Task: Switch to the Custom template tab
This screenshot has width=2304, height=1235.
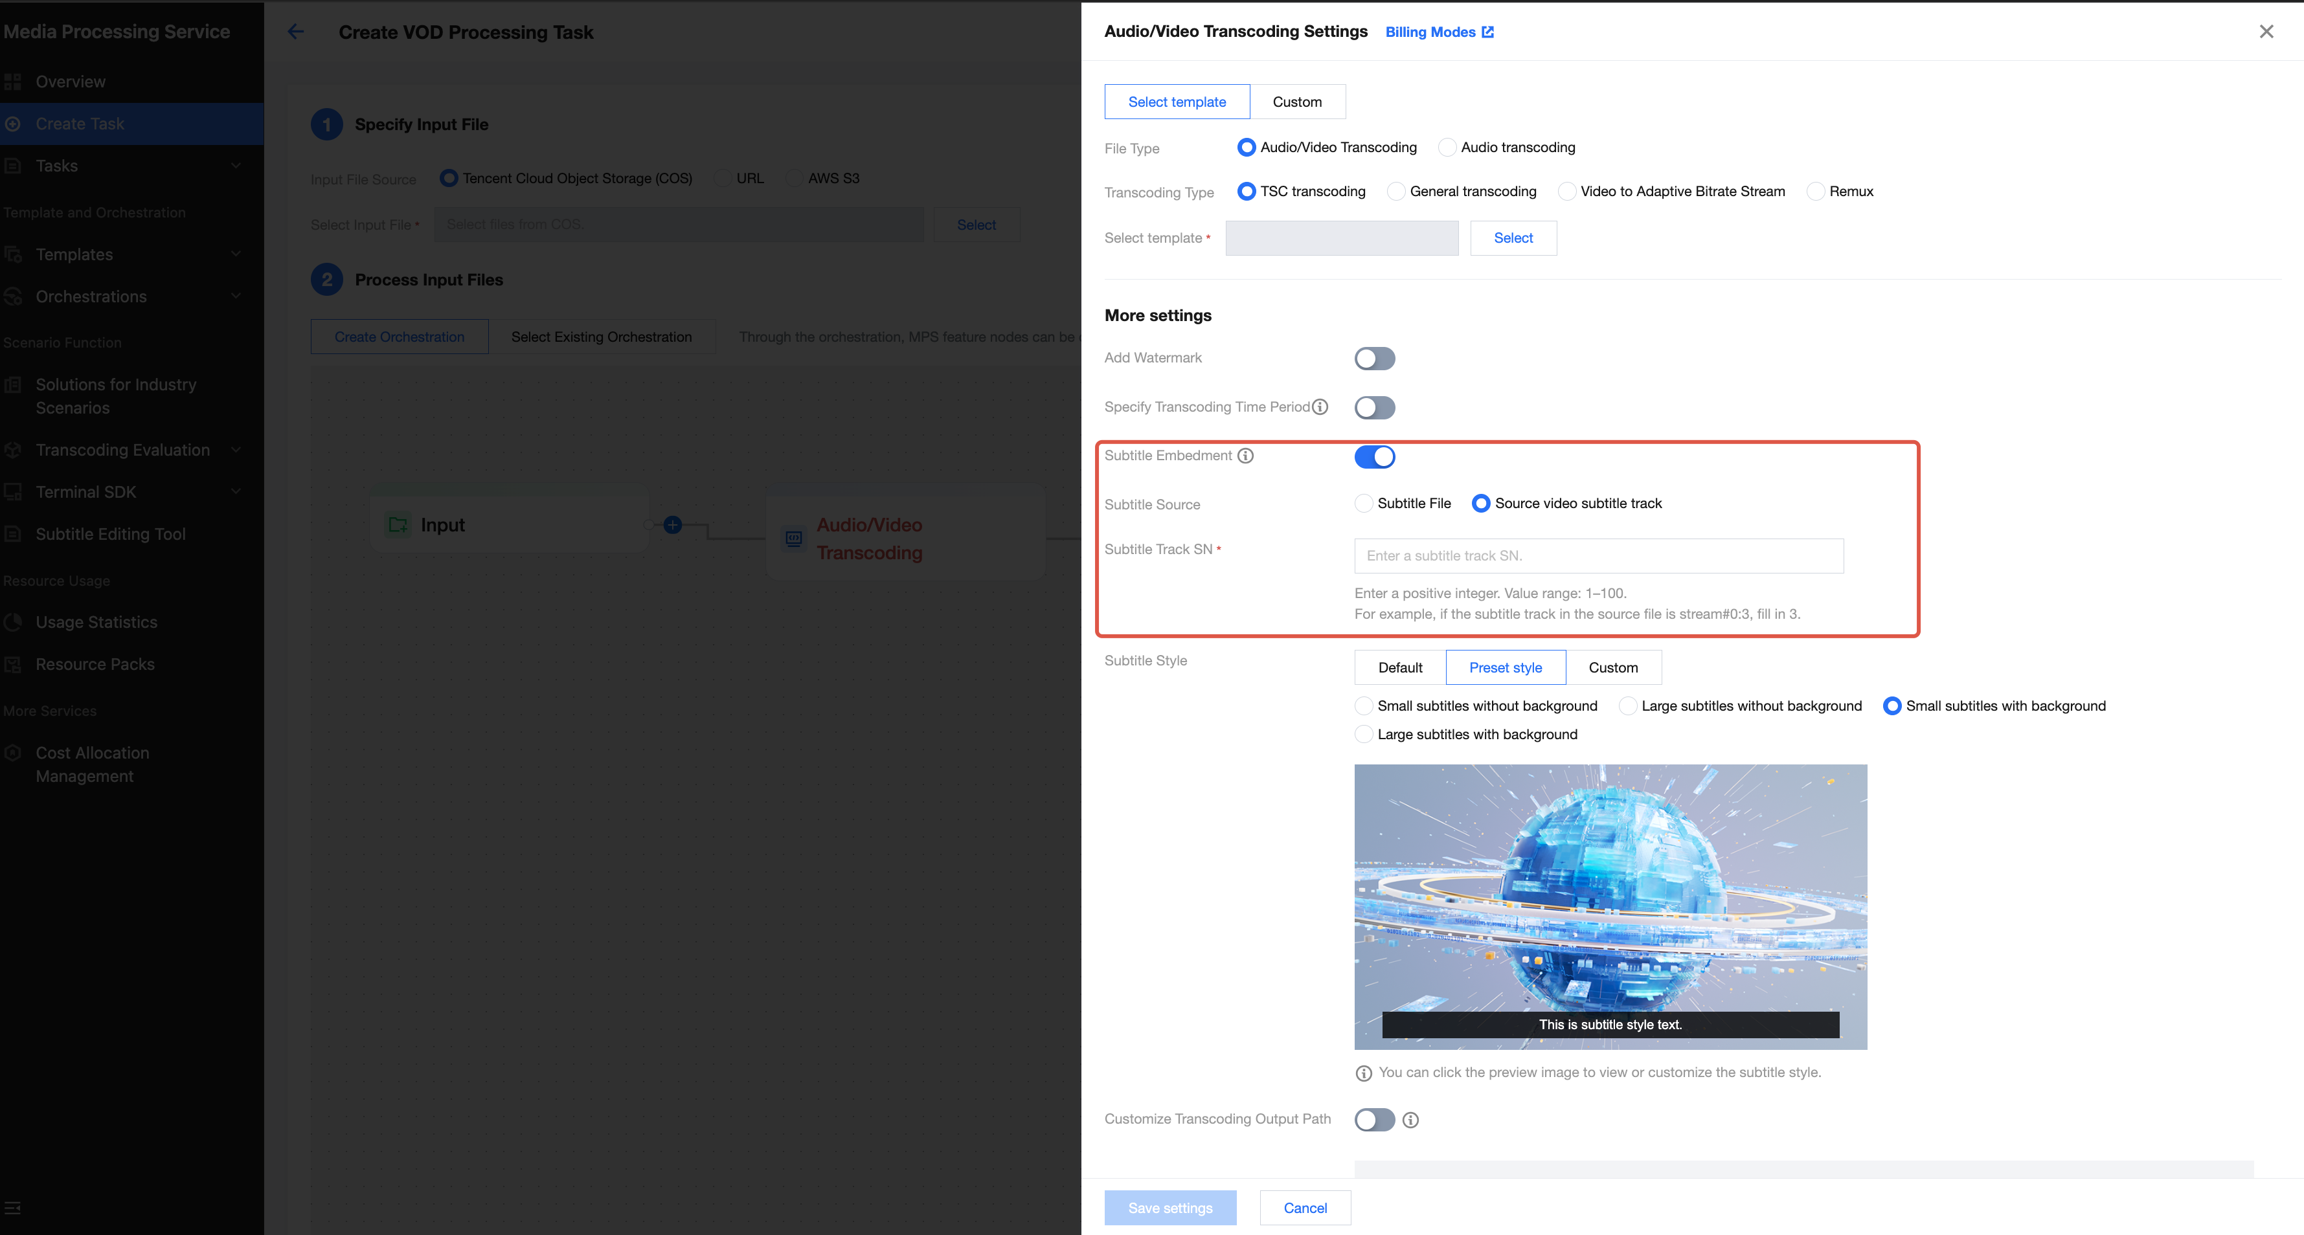Action: coord(1297,102)
